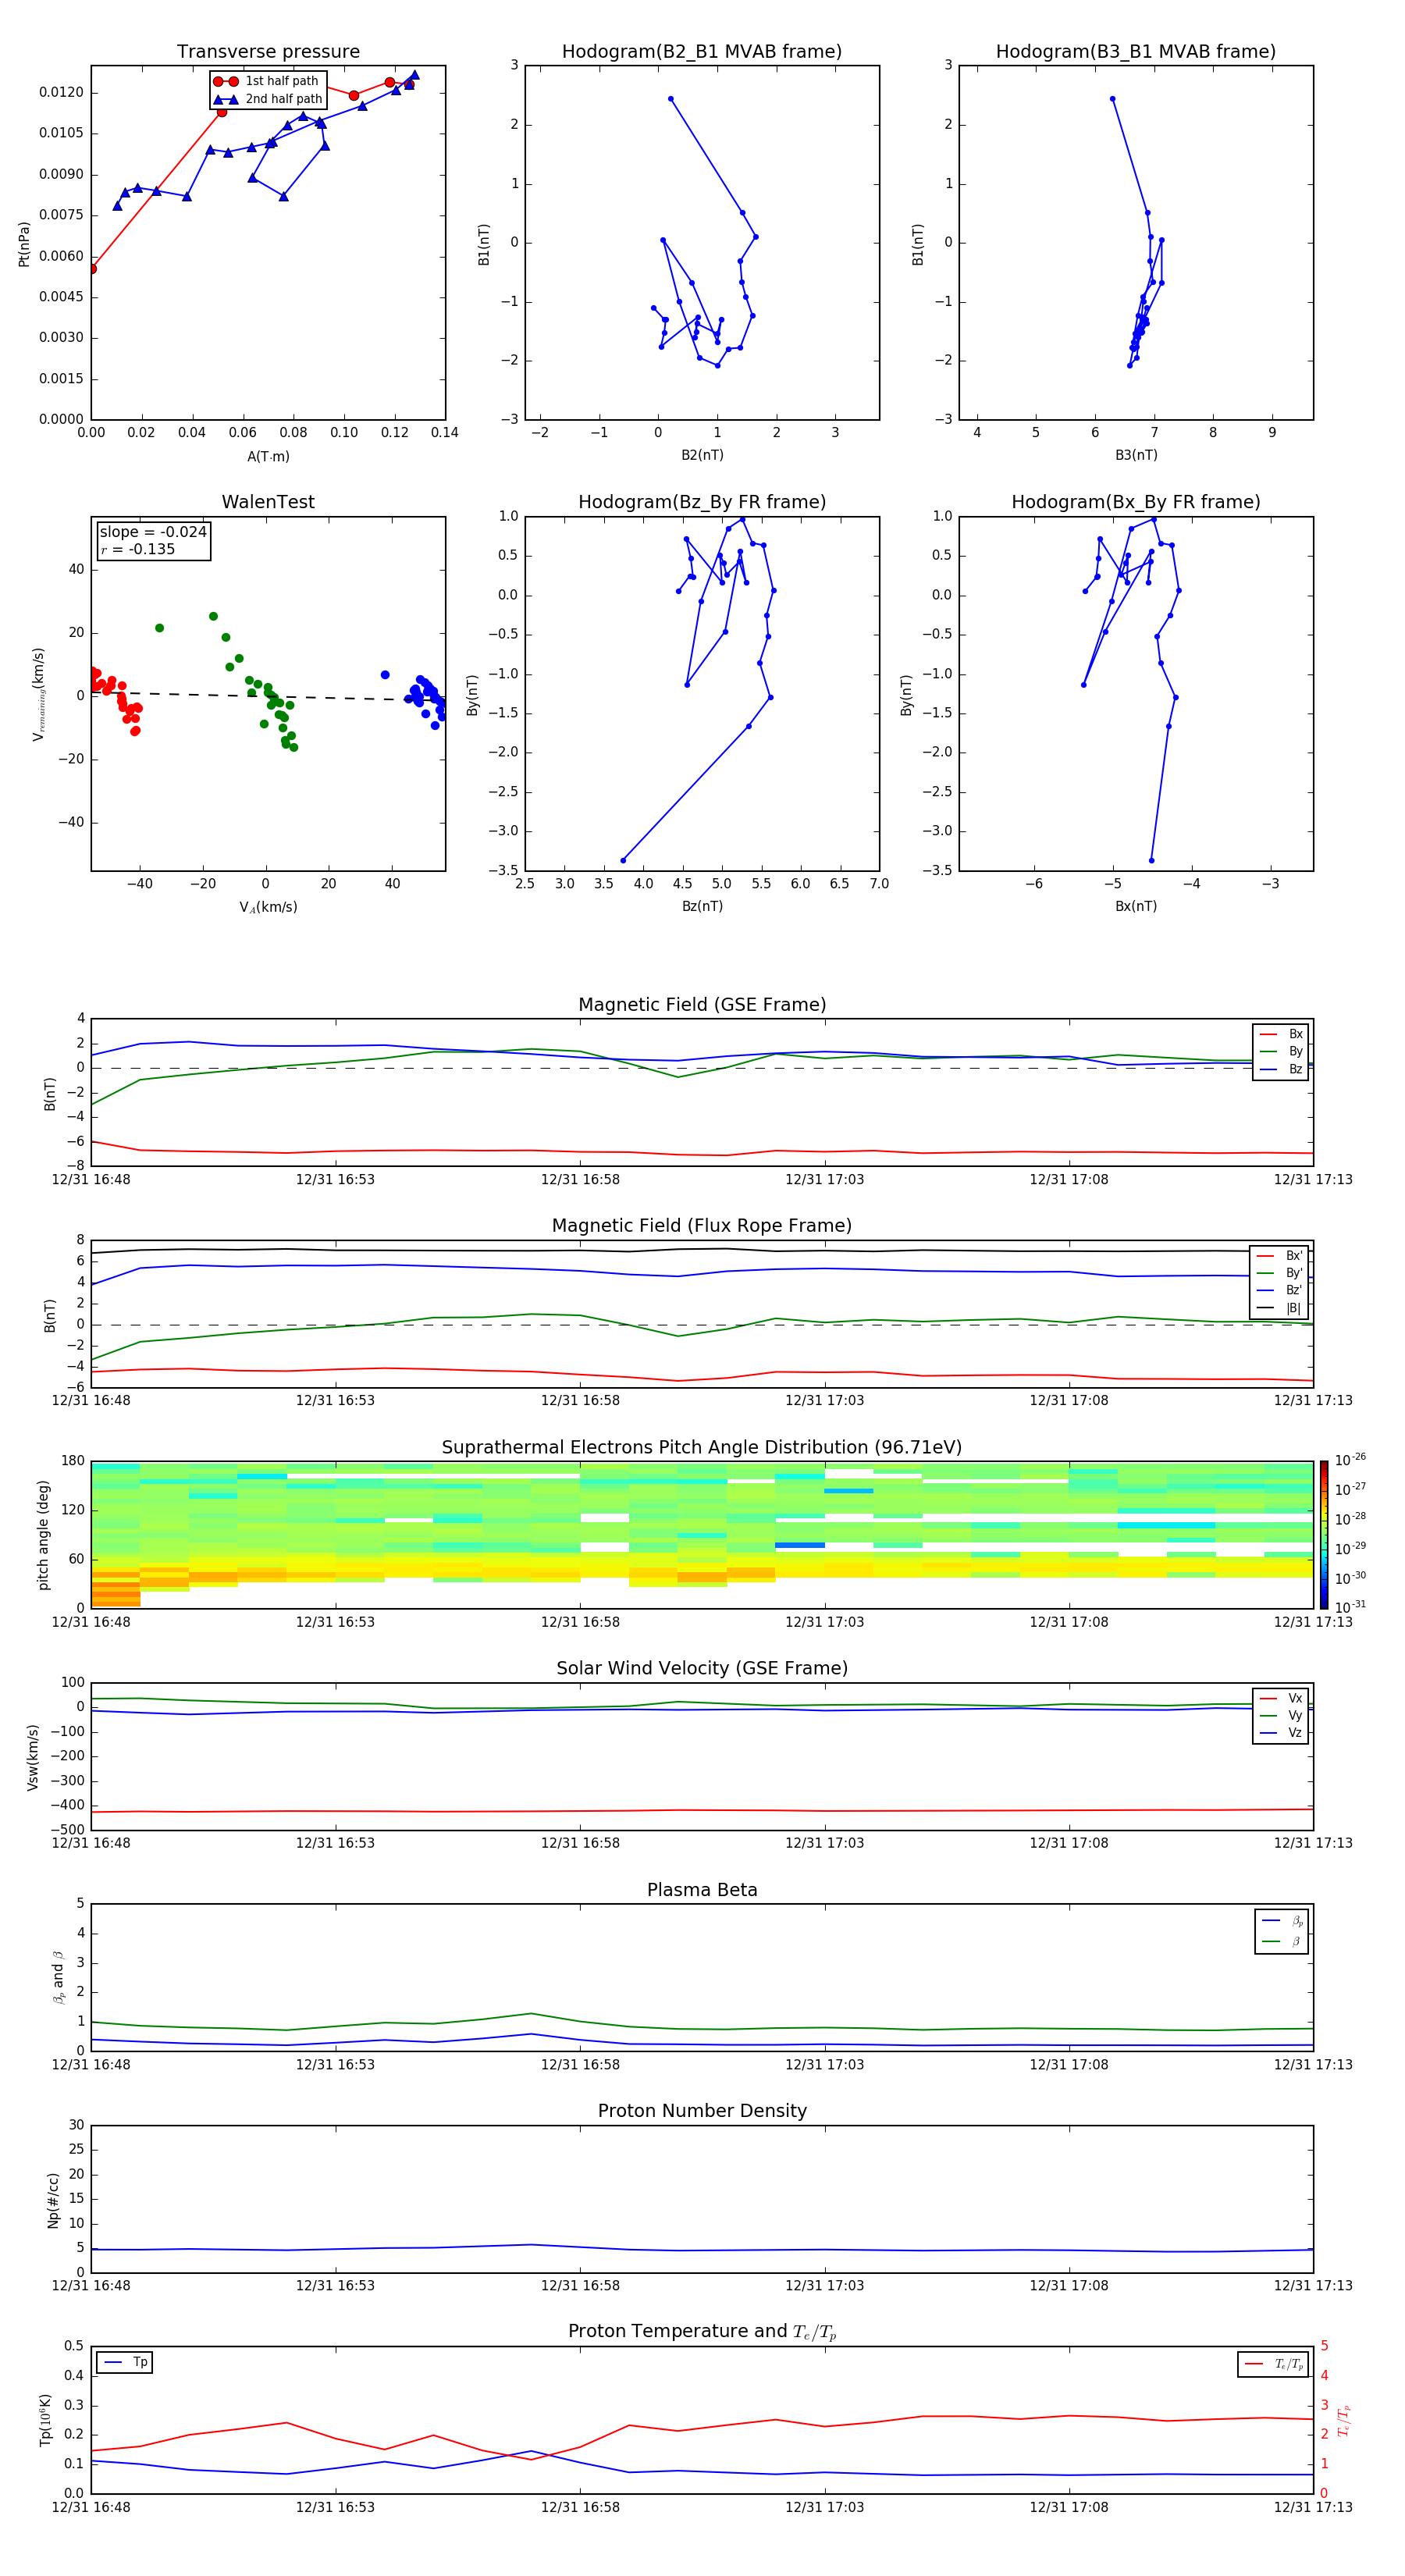Select the '2nd half path' legend entry
1405x2576 pixels.
coord(268,99)
